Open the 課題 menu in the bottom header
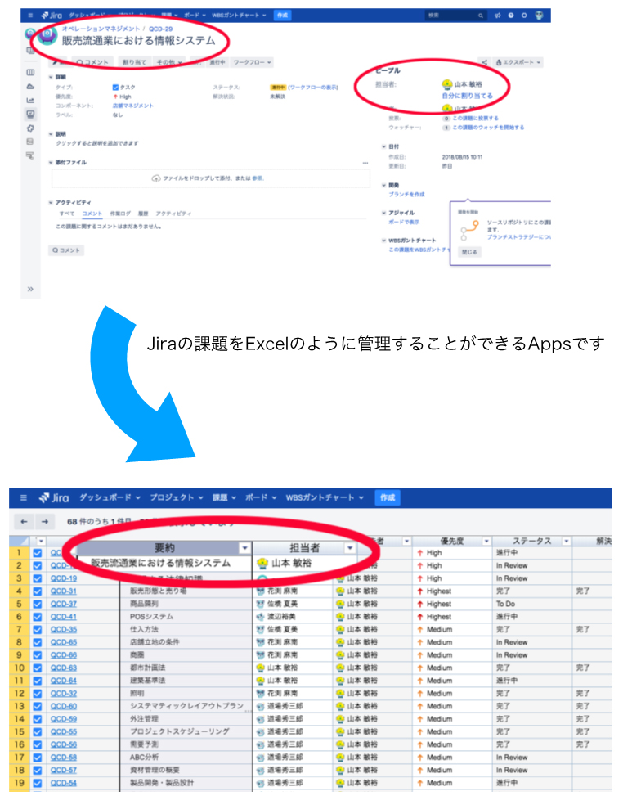The width and height of the screenshot is (632, 805). click(x=224, y=497)
